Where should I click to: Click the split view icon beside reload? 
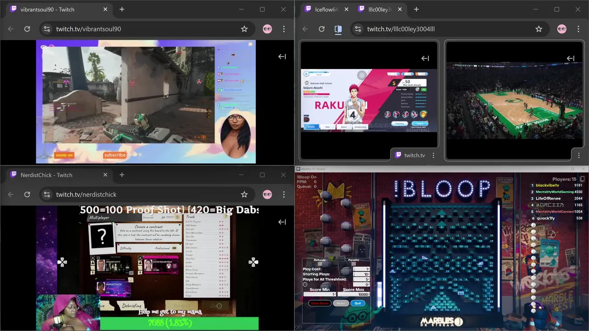tap(338, 29)
